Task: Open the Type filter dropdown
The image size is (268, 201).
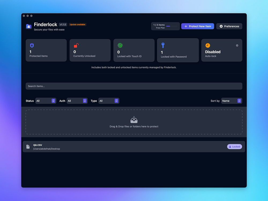Action: coord(109,101)
